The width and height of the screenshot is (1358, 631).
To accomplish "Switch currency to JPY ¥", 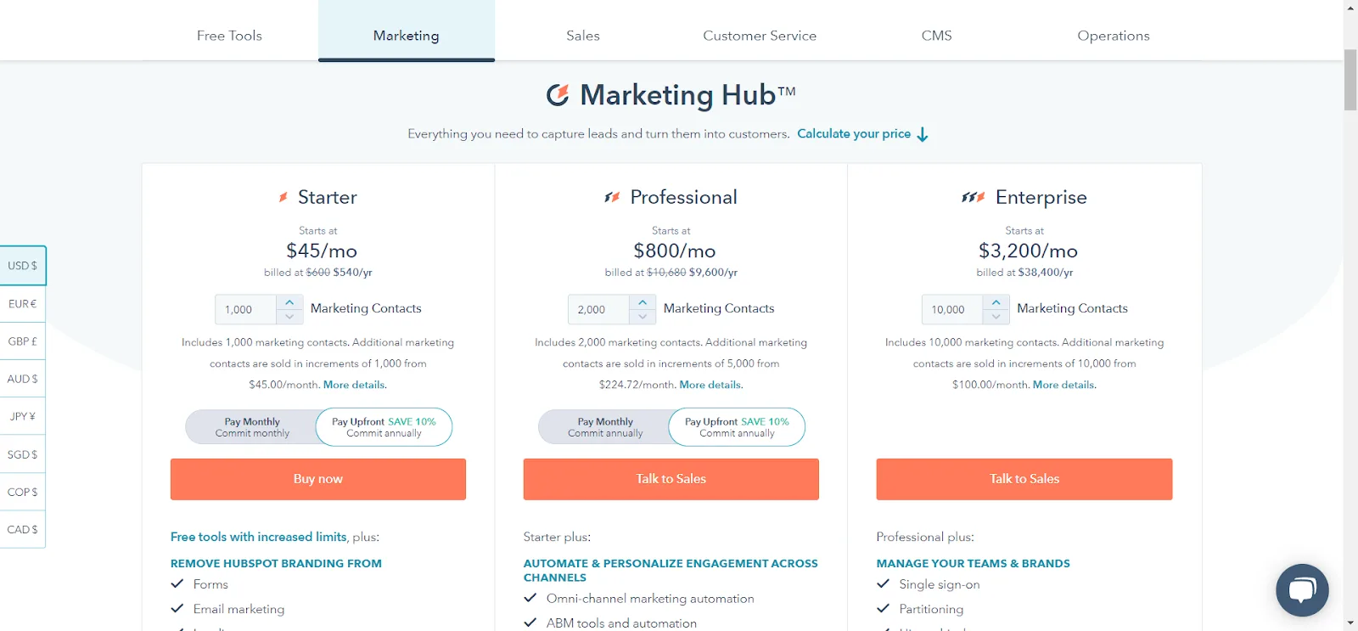I will point(23,416).
